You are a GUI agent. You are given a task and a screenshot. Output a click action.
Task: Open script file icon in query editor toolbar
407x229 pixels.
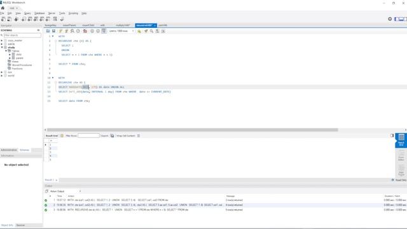click(x=48, y=31)
